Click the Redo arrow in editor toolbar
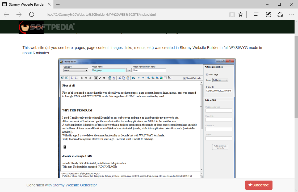Viewport: 298px width, 192px height. (x=143, y=78)
